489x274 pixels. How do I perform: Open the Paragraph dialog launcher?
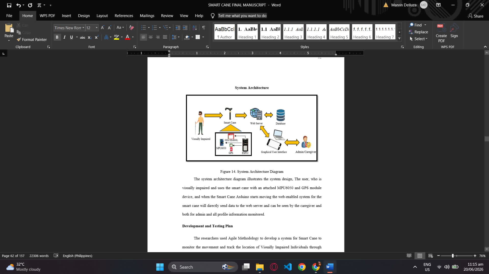207,47
